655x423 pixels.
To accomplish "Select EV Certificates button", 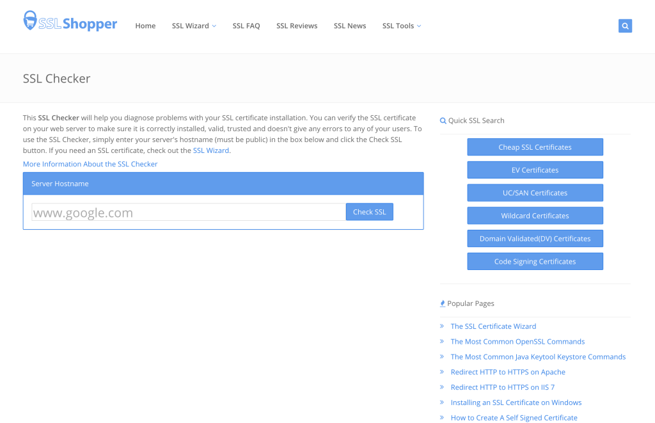I will point(535,170).
